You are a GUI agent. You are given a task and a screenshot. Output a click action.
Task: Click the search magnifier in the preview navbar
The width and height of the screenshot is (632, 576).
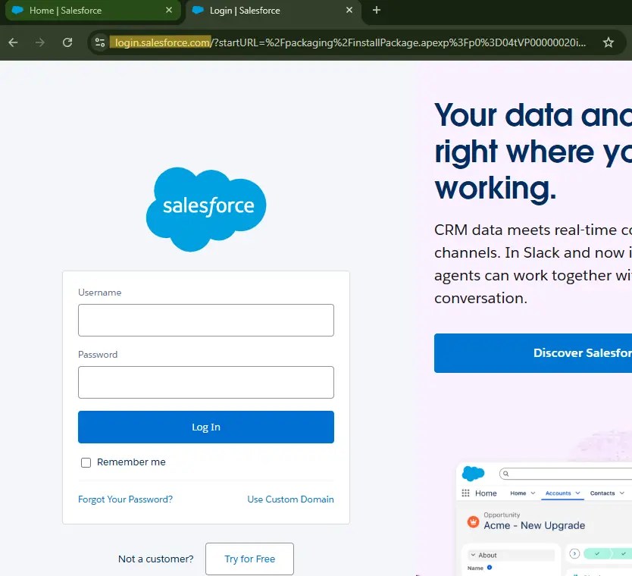pyautogui.click(x=505, y=473)
